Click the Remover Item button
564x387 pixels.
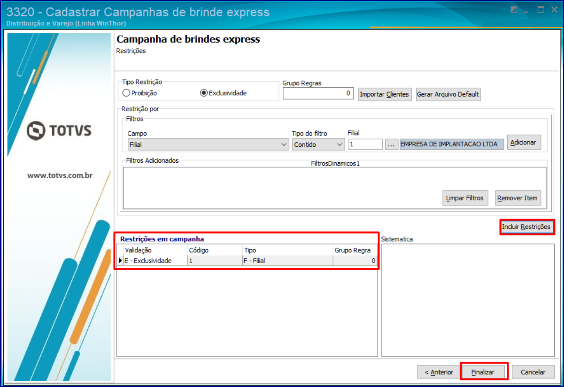[x=518, y=198]
